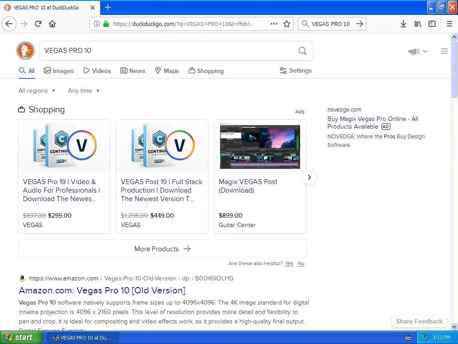Expand the All regions filter
The image size is (458, 344).
[x=37, y=90]
